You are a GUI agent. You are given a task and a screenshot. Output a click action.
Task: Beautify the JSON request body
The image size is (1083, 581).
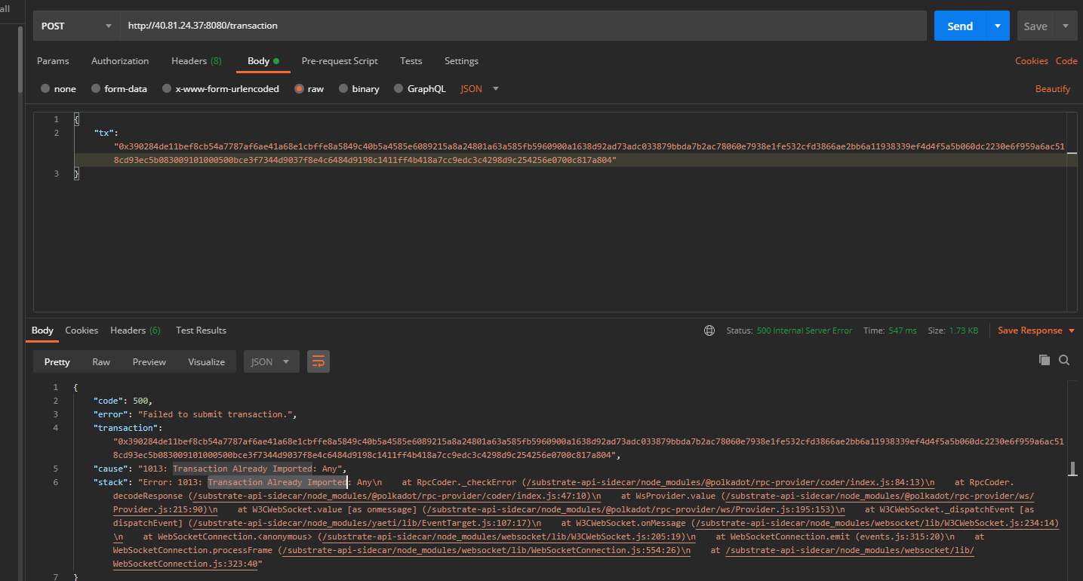click(1052, 88)
